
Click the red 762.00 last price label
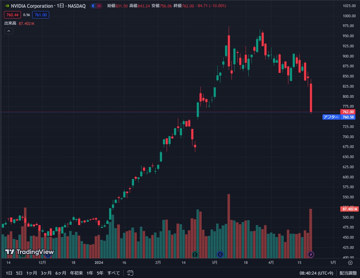pos(348,112)
